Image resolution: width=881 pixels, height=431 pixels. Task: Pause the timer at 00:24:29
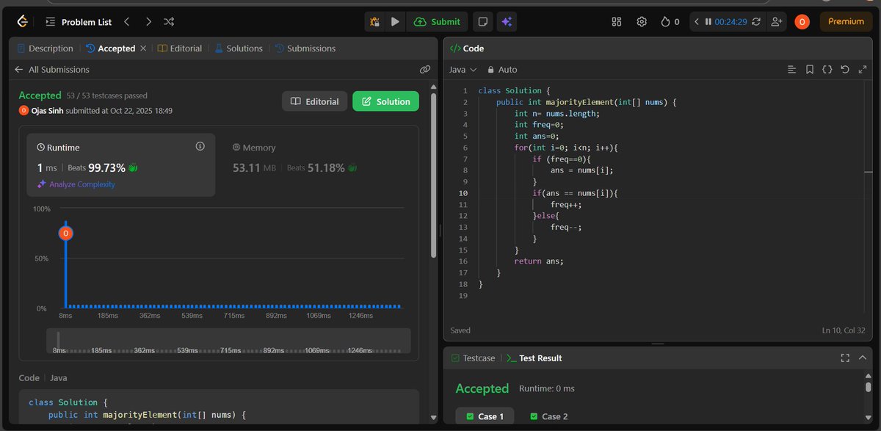coord(708,22)
